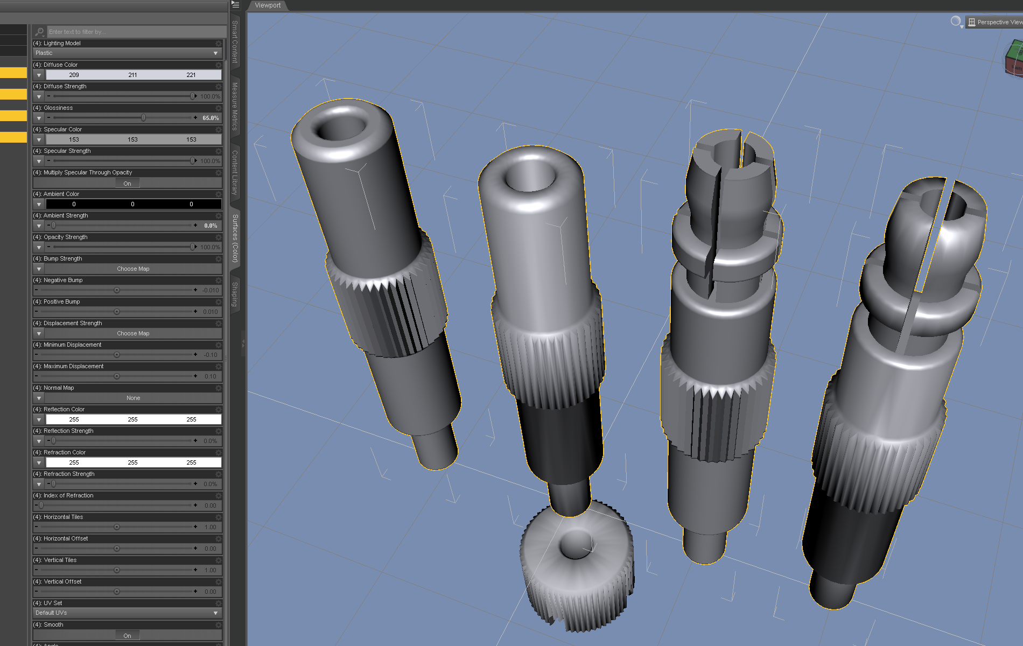Click the Glossiness 65.0% value field

[211, 118]
